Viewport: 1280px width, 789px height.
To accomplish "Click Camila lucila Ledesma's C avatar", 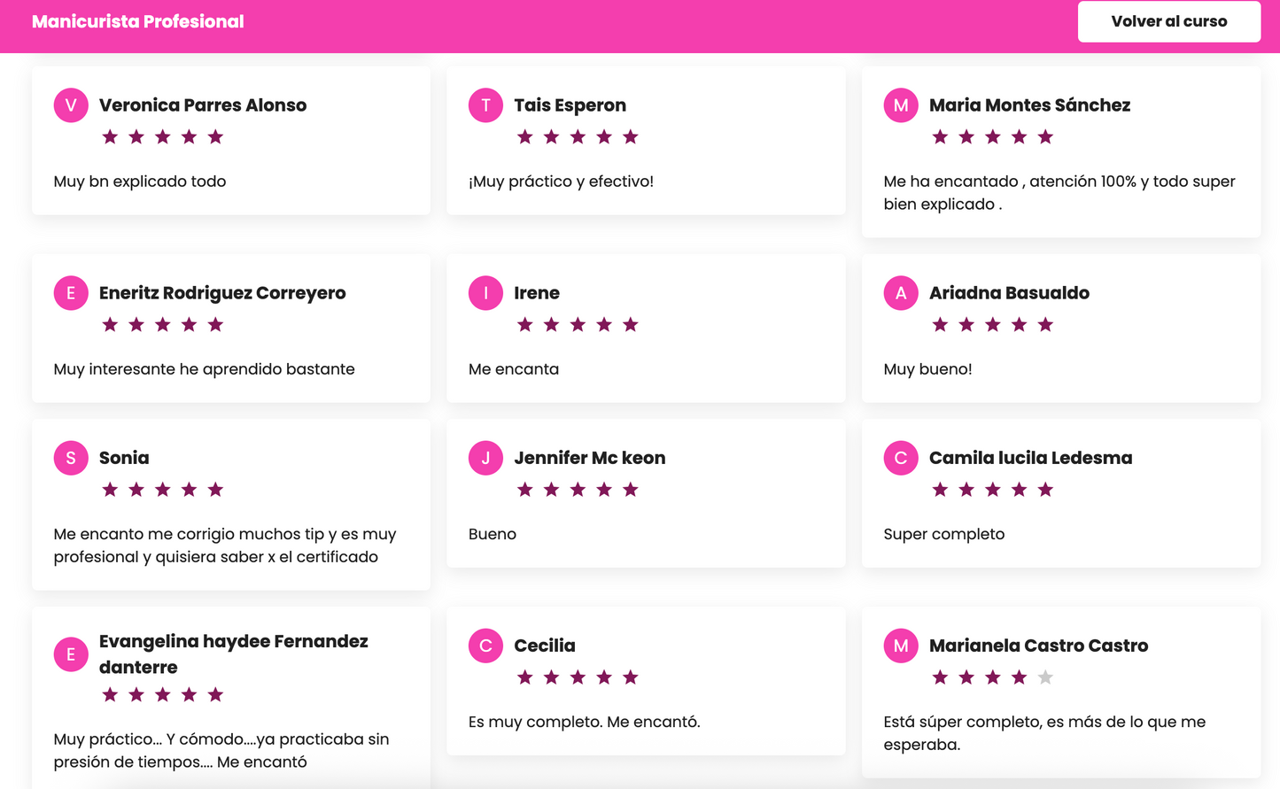I will [x=901, y=458].
